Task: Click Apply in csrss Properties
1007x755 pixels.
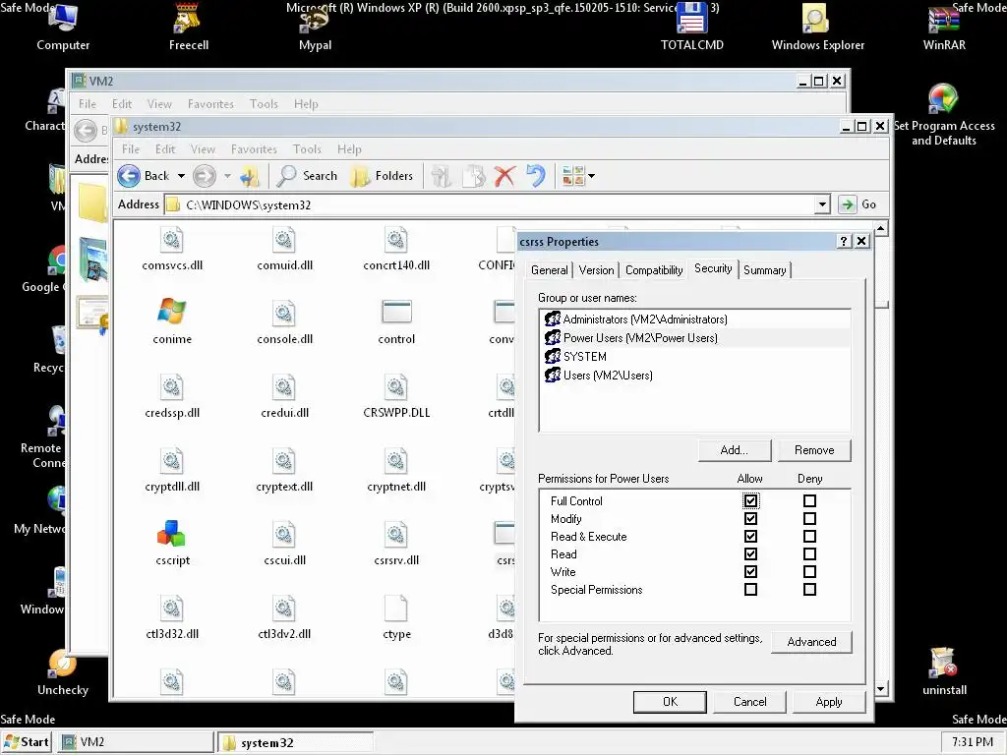Action: [828, 702]
